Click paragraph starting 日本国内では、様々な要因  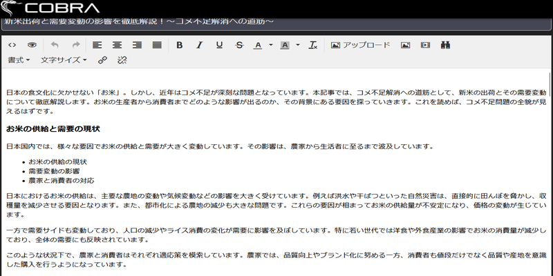point(220,146)
